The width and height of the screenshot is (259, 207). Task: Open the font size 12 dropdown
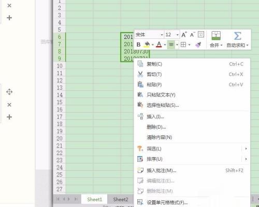(x=177, y=35)
